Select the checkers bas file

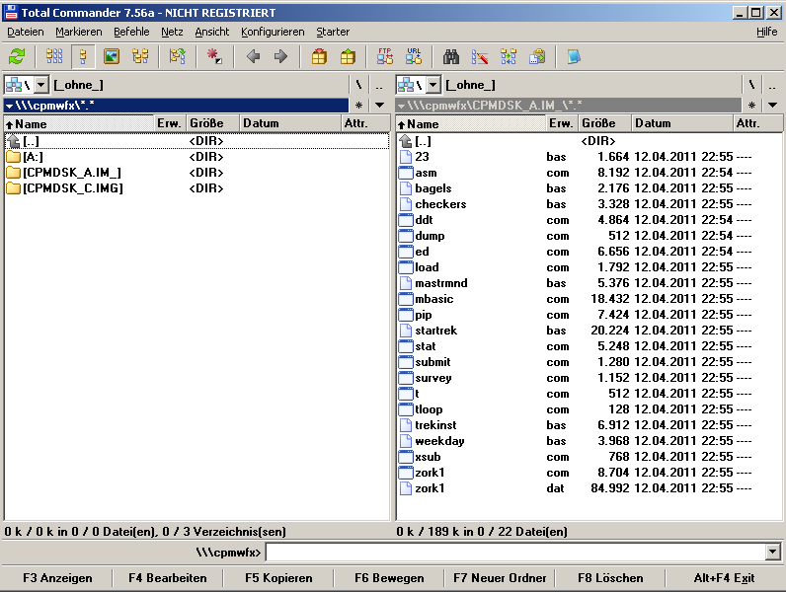point(589,204)
